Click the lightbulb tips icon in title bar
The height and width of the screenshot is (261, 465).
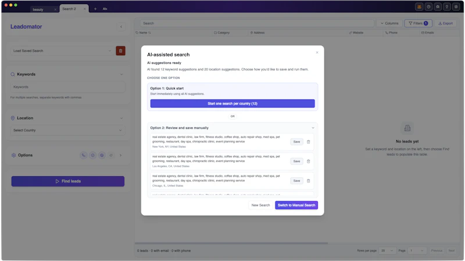point(447,6)
